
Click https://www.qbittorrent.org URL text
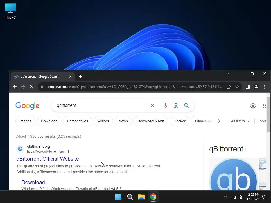[x=45, y=151]
